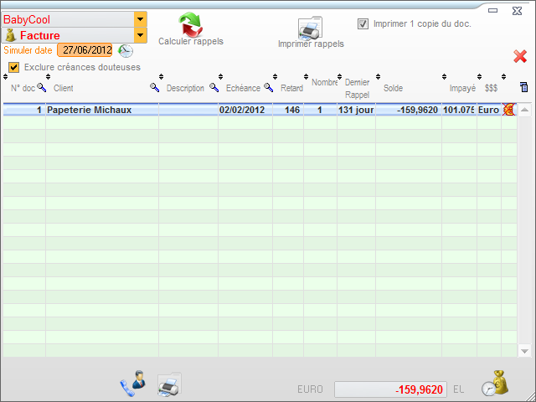Click the red X close icon
This screenshot has width=536, height=402.
[520, 56]
